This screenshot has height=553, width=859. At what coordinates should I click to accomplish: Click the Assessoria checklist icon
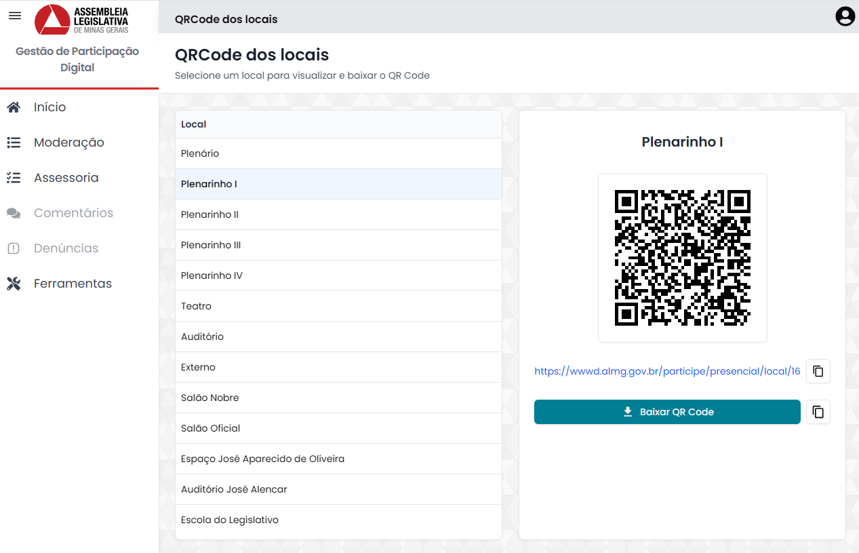pyautogui.click(x=14, y=178)
